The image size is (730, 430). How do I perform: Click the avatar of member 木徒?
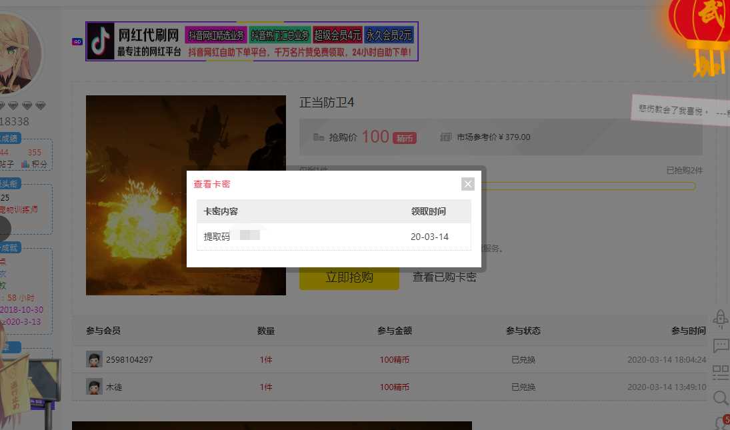(94, 386)
